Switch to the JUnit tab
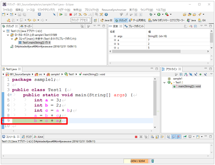This screenshot has width=215, height=165. tap(39, 137)
